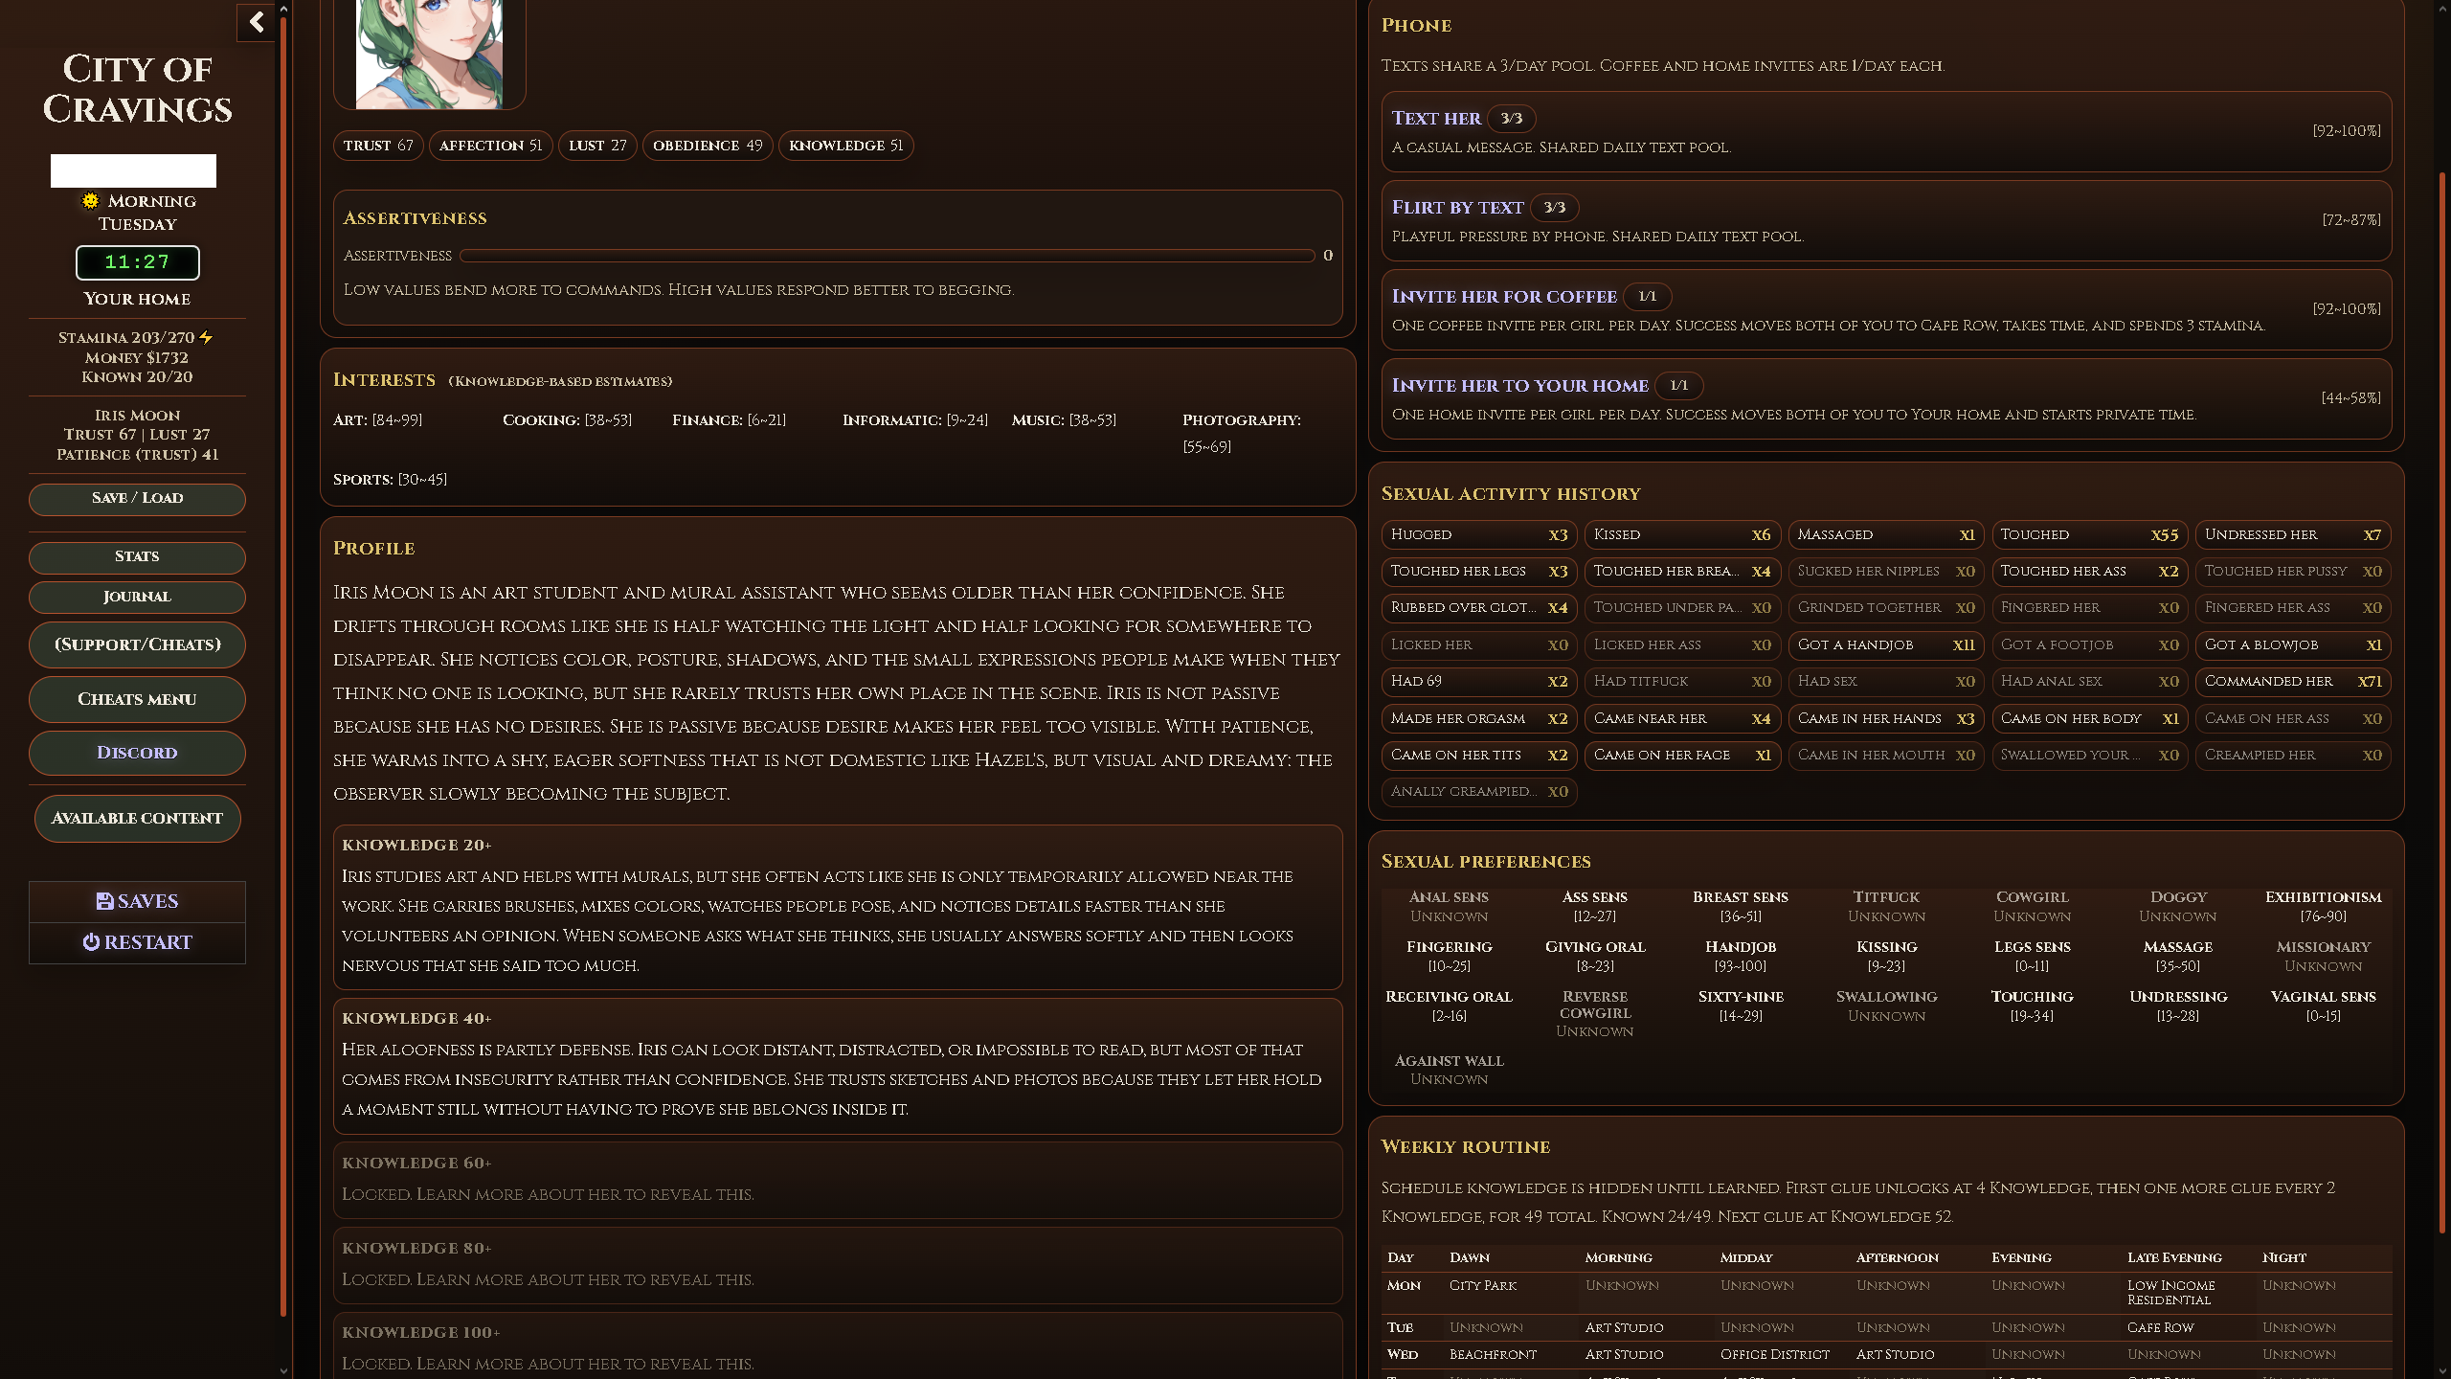
Task: Open the Cheats Menu
Action: click(137, 699)
